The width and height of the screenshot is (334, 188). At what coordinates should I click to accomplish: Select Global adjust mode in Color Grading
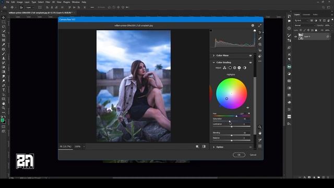[245, 68]
